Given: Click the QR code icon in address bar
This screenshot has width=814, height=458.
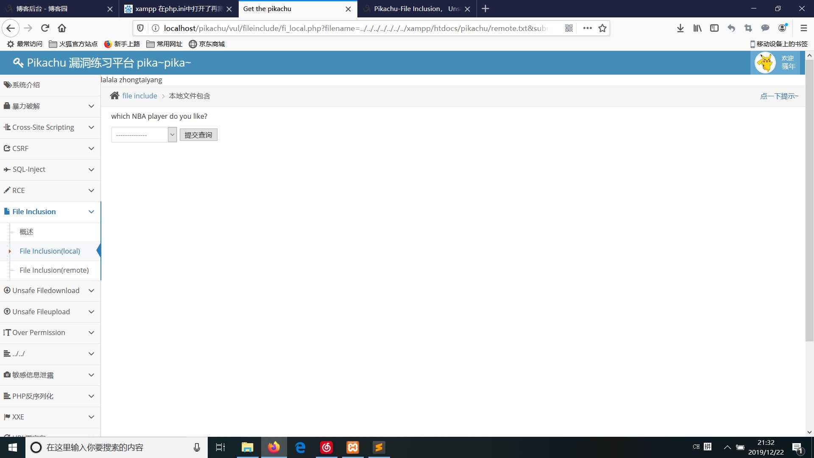Looking at the screenshot, I should 569,28.
